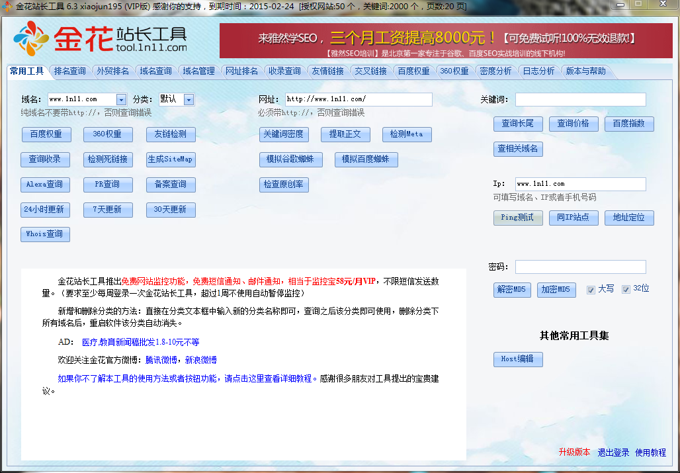Click the 提取正文 button

(x=346, y=134)
